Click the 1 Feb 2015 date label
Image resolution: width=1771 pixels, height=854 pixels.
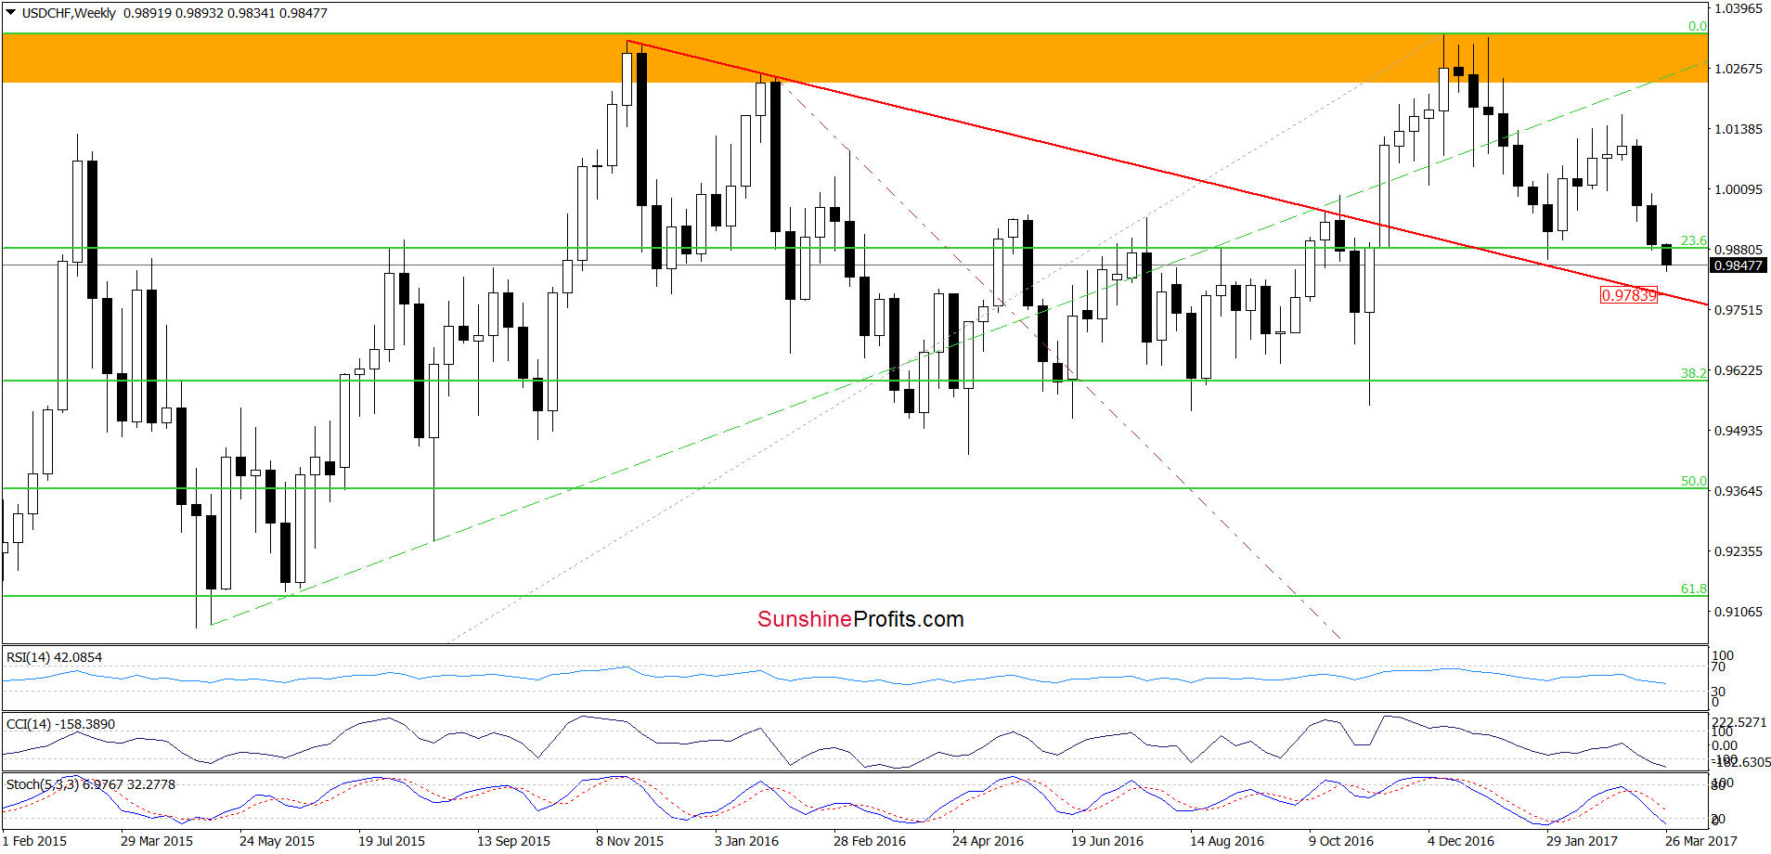[x=34, y=841]
